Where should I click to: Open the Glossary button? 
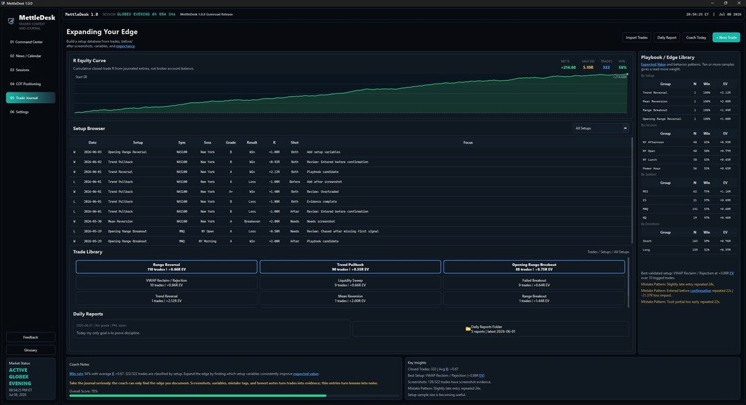pyautogui.click(x=30, y=350)
